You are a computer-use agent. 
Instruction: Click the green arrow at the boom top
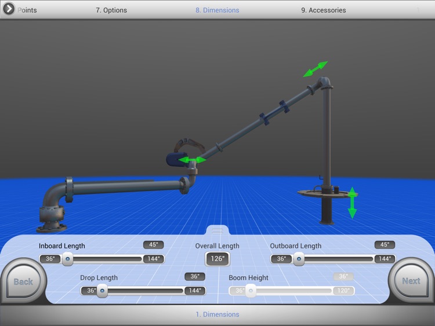316,69
